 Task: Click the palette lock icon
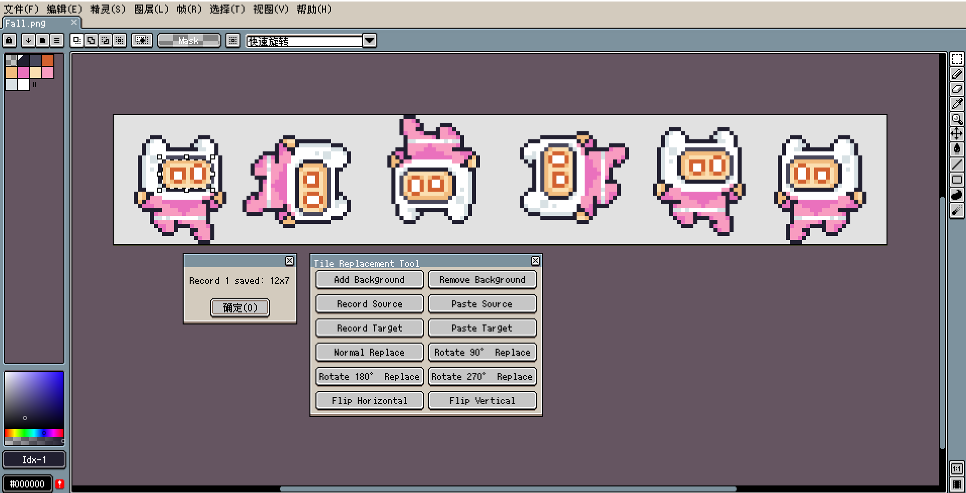pyautogui.click(x=10, y=40)
